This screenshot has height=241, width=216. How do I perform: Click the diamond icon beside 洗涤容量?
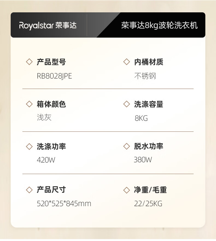click(x=126, y=104)
